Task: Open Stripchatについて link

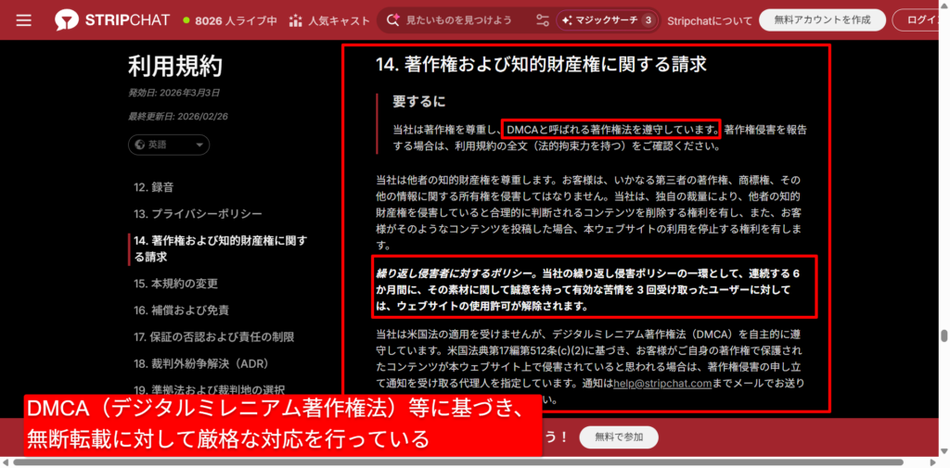Action: [x=710, y=20]
